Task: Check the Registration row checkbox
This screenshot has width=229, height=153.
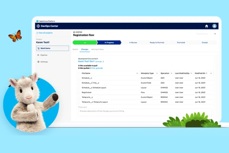Action: [x=79, y=93]
